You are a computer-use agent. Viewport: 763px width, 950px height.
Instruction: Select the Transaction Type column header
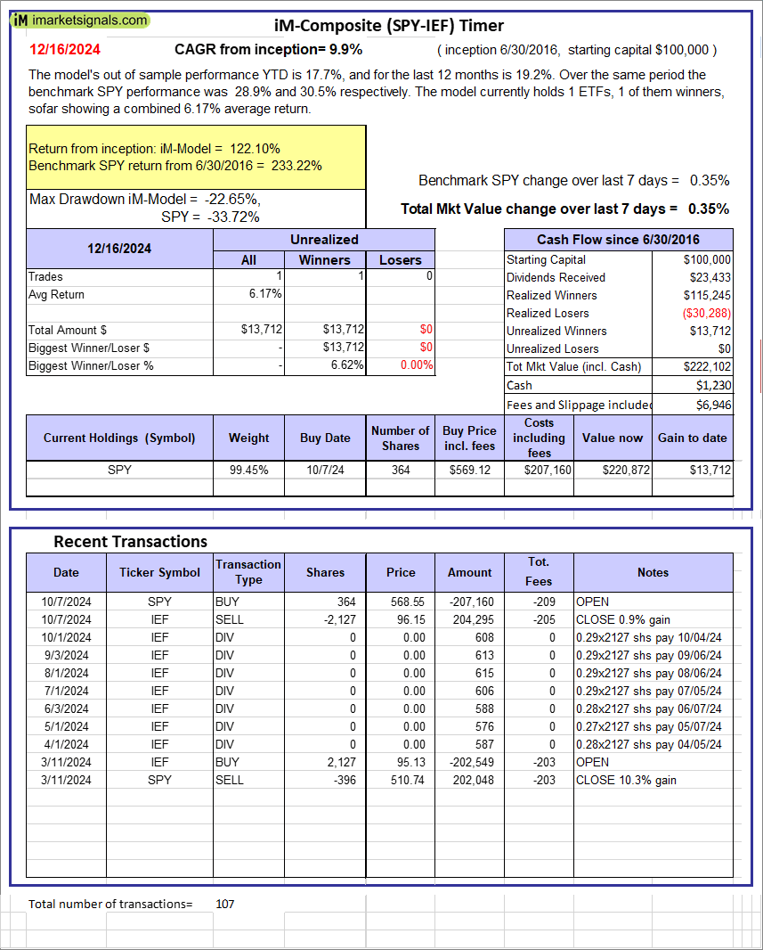pos(248,572)
